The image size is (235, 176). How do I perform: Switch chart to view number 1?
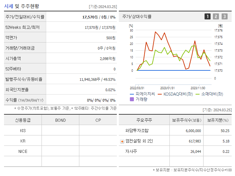click(208, 16)
